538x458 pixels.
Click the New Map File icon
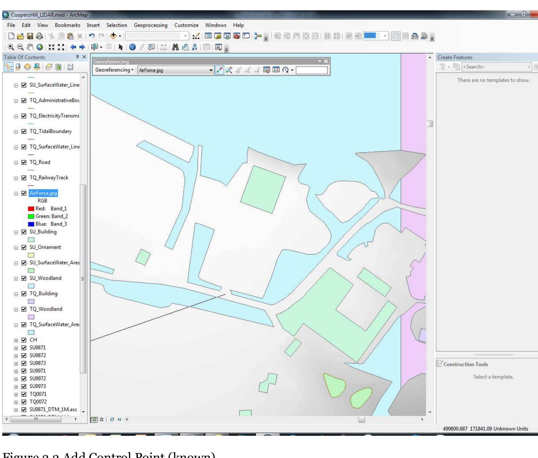pyautogui.click(x=11, y=36)
